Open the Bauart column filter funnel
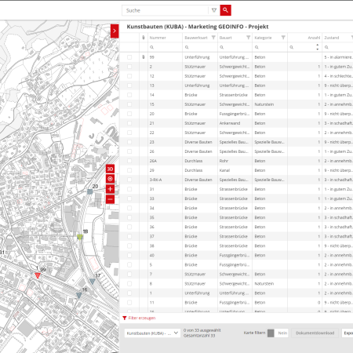Viewport: 353px width, 353px height. point(249,38)
